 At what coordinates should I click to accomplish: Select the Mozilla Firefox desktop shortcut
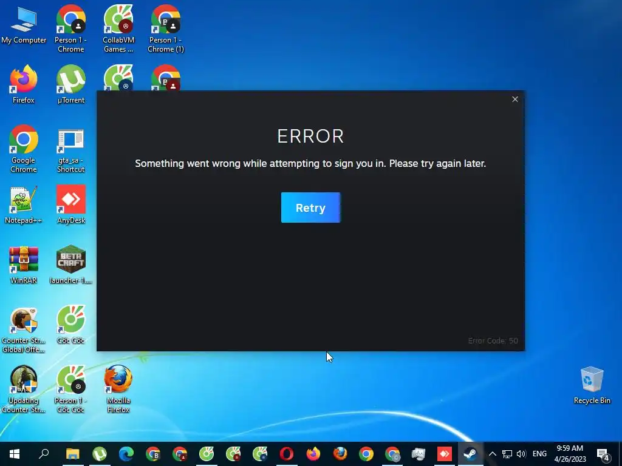[x=118, y=389]
